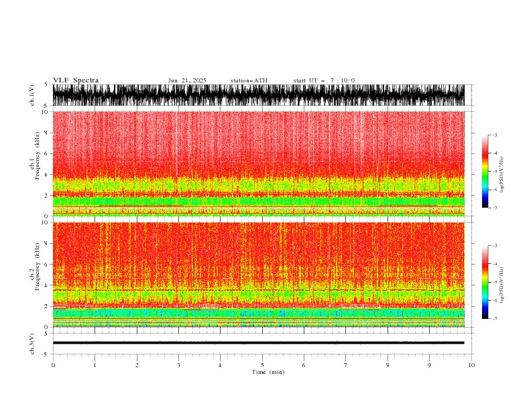Viewport: 531px width, 410px height.
Task: Click the "ch.1(V)" axis label
Action: point(32,95)
